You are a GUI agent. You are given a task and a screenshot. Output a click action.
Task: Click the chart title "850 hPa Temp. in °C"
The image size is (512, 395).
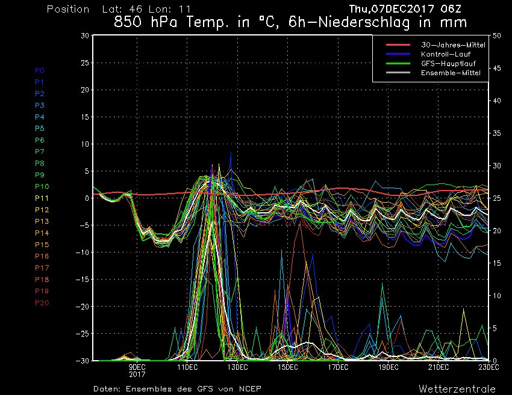[195, 22]
